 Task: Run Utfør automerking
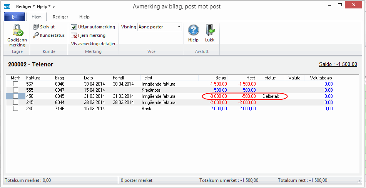74,27
